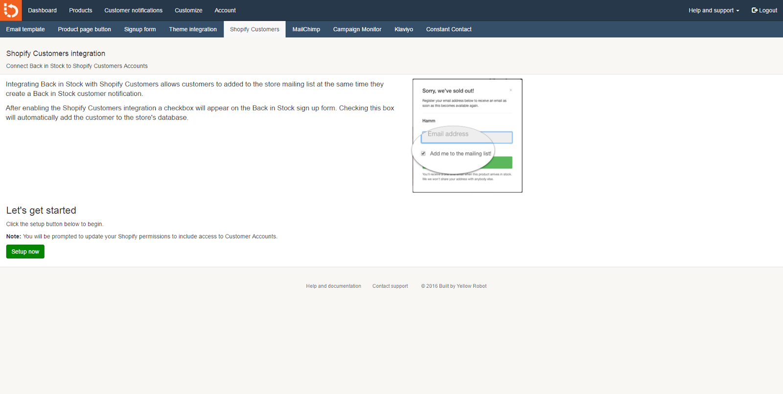Open the Dashboard menu item
The width and height of the screenshot is (783, 394).
pyautogui.click(x=42, y=10)
